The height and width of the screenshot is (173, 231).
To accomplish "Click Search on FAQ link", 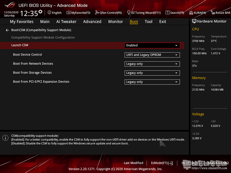I will click(218, 163).
